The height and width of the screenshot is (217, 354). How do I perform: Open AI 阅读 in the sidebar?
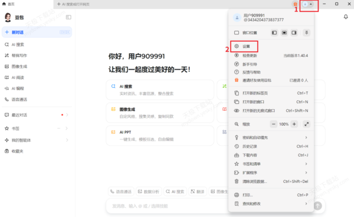coord(37,78)
